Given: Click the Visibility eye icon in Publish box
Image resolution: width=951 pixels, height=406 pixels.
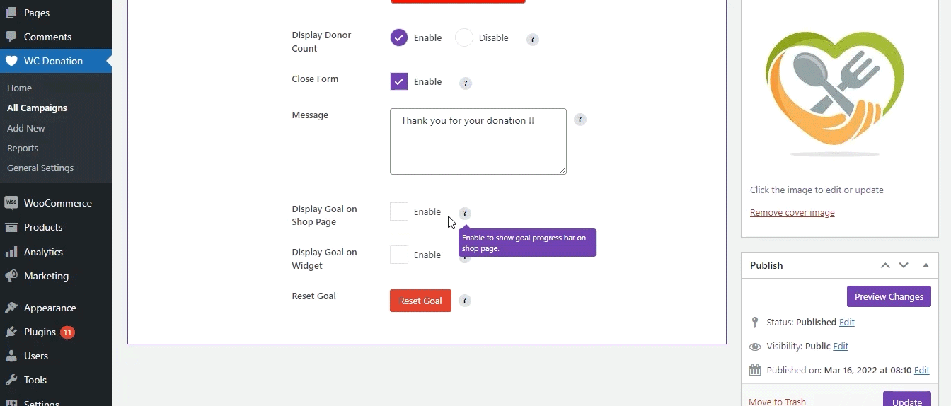Looking at the screenshot, I should point(755,347).
